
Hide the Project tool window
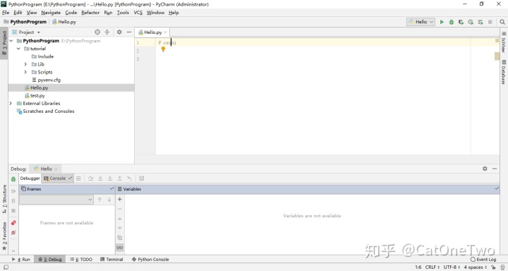[x=129, y=32]
